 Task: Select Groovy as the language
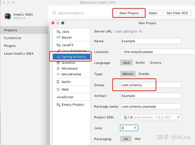click(x=156, y=63)
